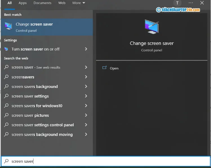211x168 pixels.
Task: Close the search panel with X
Action: coord(202,3)
